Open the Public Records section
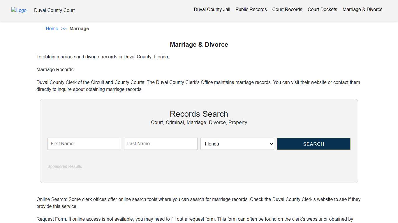This screenshot has width=398, height=223. pyautogui.click(x=251, y=9)
